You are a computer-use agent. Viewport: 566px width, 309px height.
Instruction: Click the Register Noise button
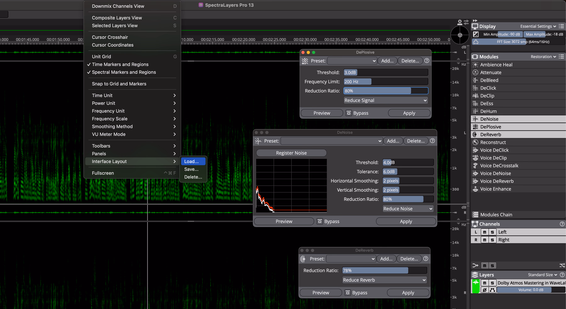[x=291, y=153]
